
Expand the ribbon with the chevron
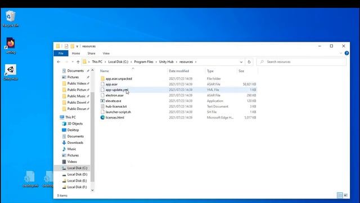tap(340, 53)
